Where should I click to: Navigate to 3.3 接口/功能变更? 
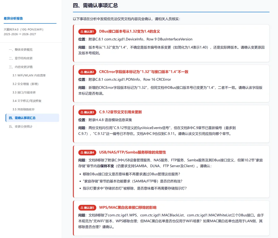coord(24,92)
